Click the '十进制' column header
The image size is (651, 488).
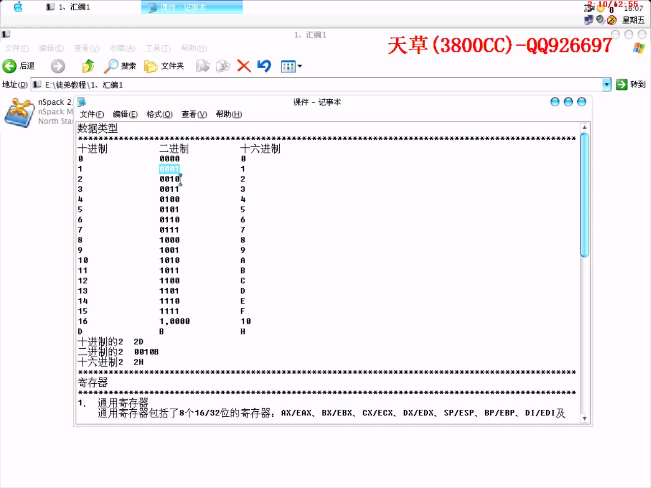(x=93, y=148)
